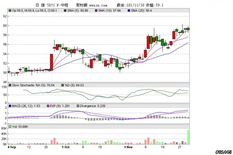Click the gray Divergence legend swatch

78,106
